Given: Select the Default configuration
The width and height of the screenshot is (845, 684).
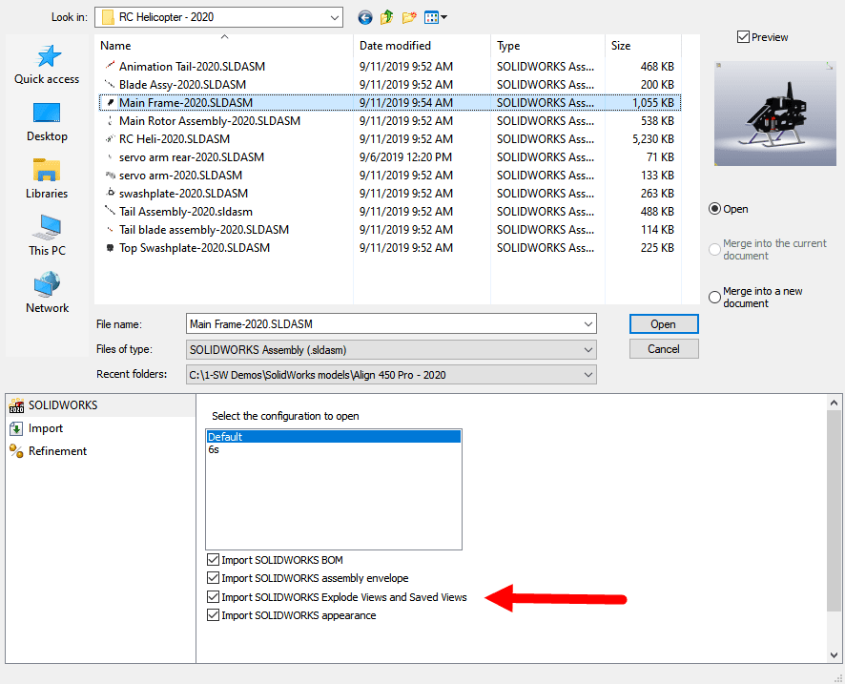Looking at the screenshot, I should (x=334, y=437).
